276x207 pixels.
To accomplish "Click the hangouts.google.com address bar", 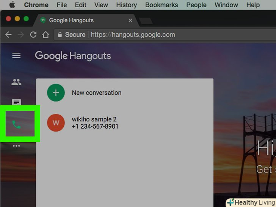I will (165, 34).
